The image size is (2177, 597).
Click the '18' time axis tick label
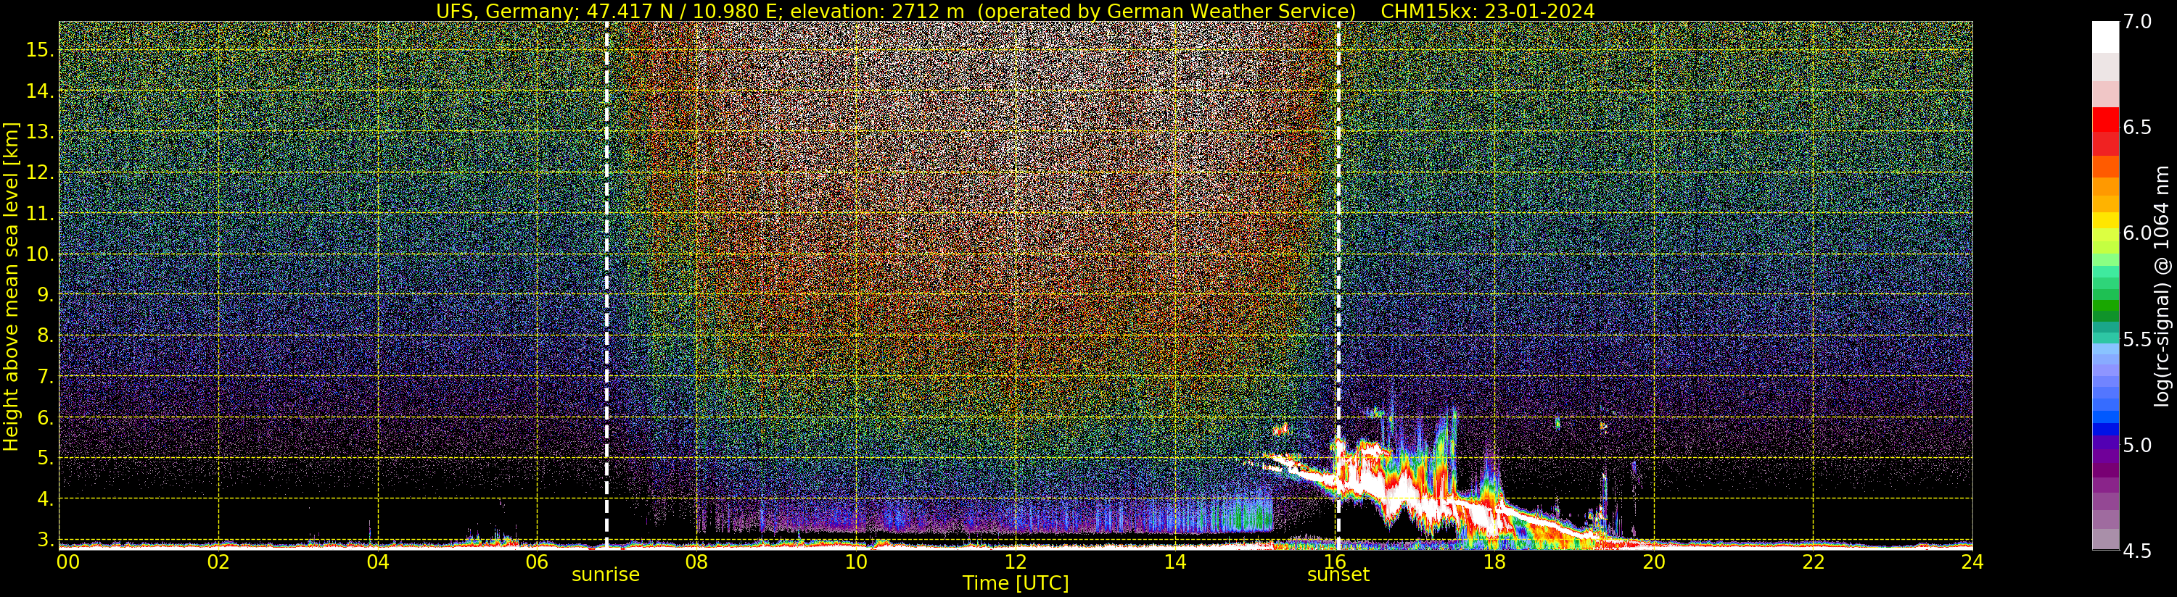coord(1494,561)
